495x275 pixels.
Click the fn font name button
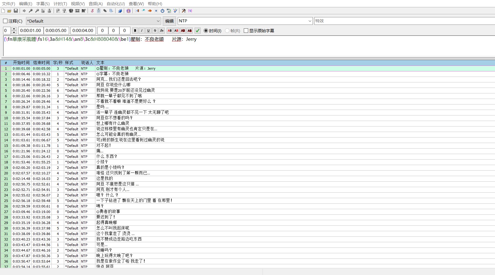point(162,31)
